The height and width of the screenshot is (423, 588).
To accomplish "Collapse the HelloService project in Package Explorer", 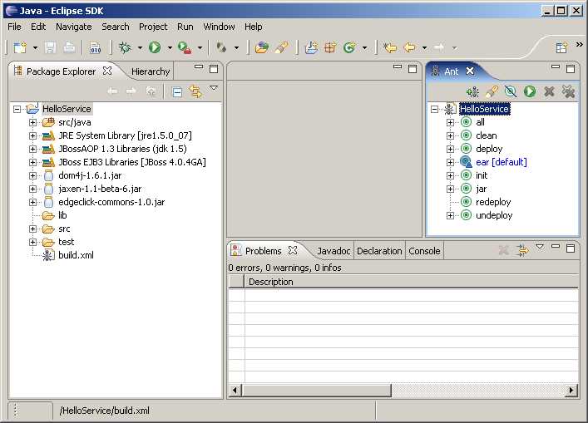I will tap(17, 109).
